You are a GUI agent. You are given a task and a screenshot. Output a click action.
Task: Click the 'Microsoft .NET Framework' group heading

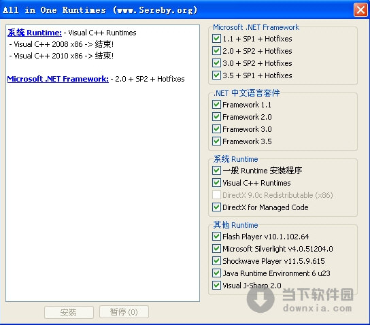pyautogui.click(x=256, y=27)
